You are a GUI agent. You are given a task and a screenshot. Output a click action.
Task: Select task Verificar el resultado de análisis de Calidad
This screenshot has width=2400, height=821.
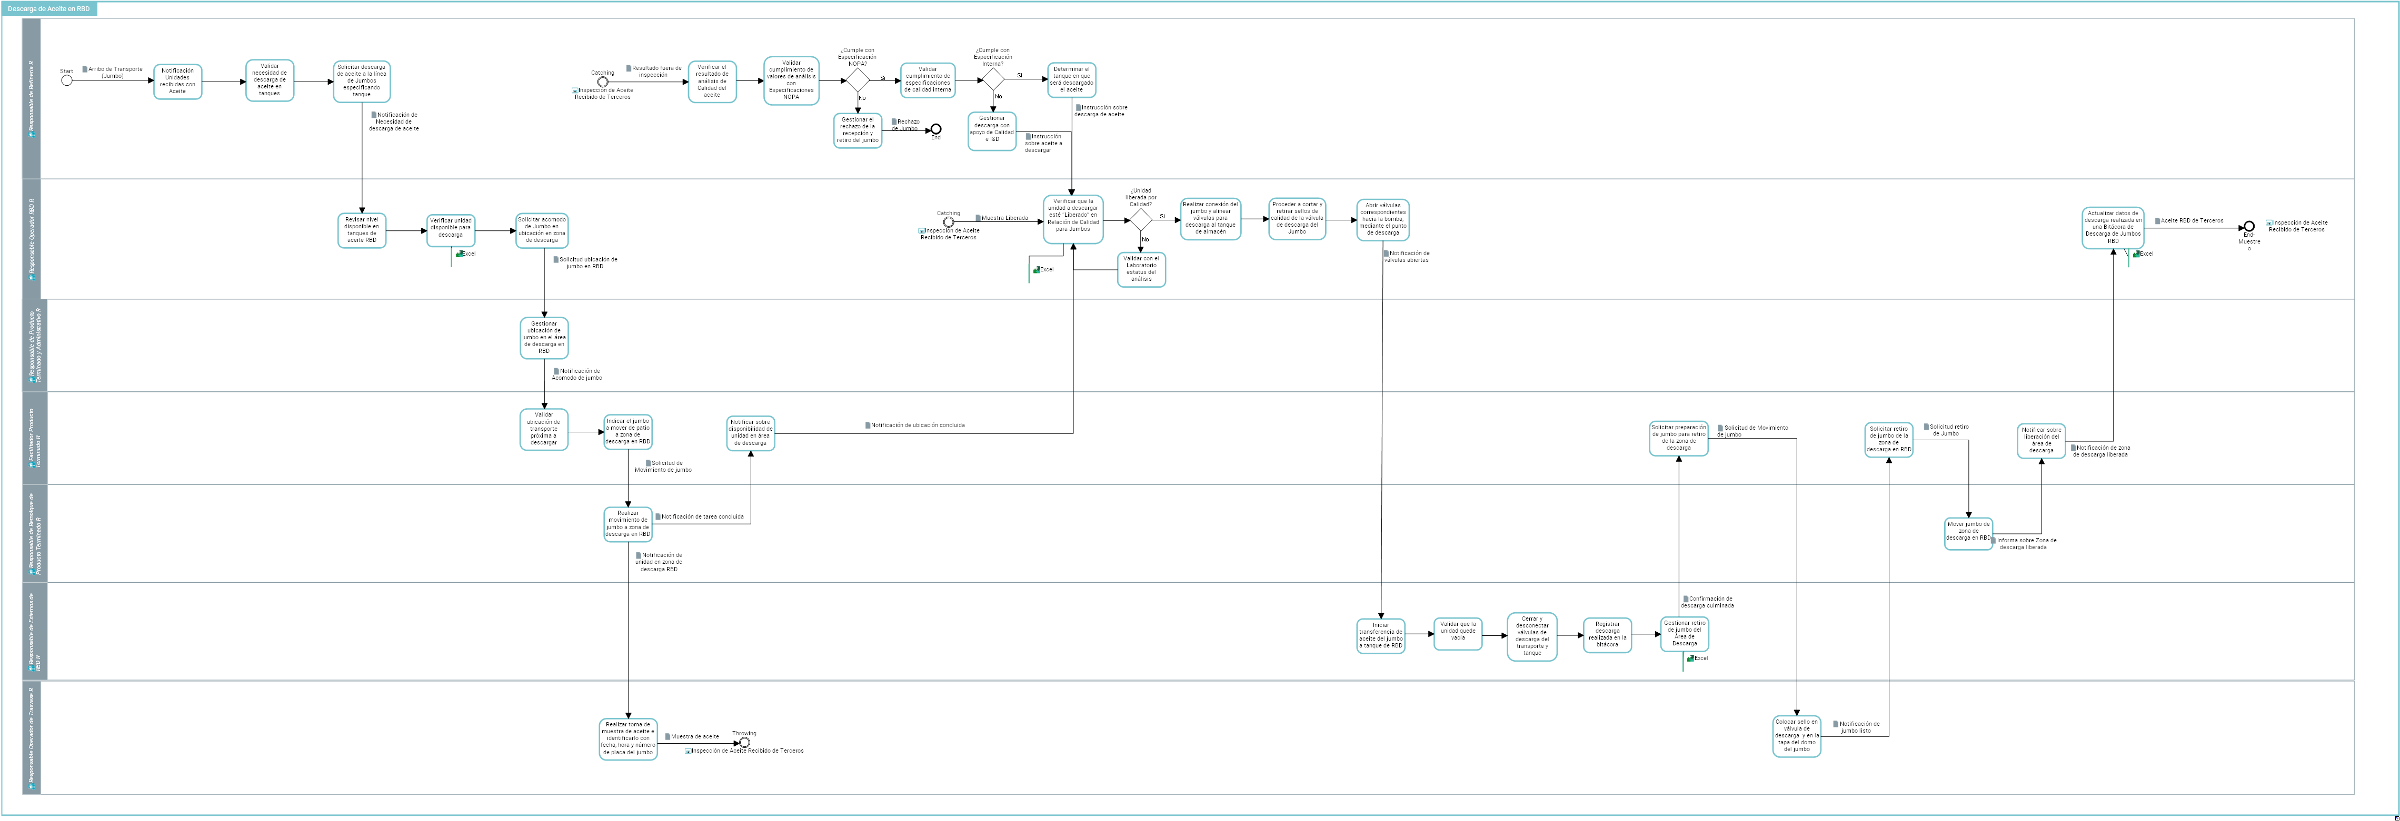(712, 81)
